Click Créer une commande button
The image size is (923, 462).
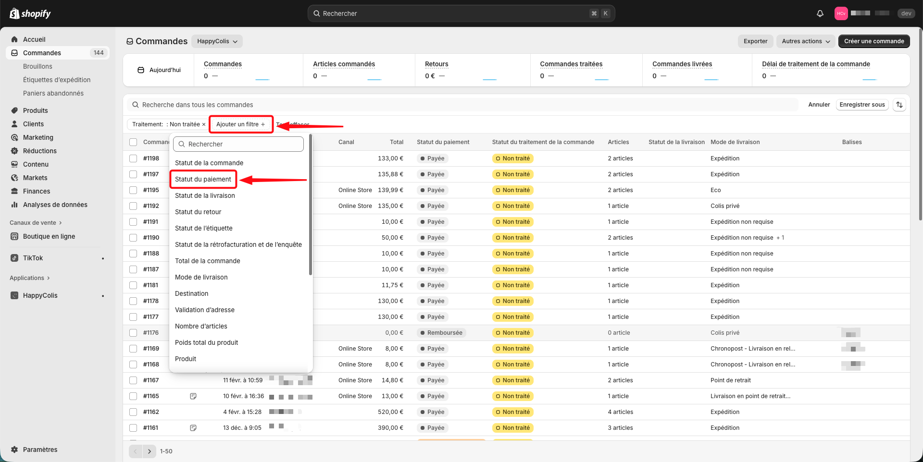coord(873,41)
